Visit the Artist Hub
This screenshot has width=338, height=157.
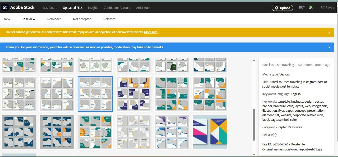pyautogui.click(x=143, y=8)
